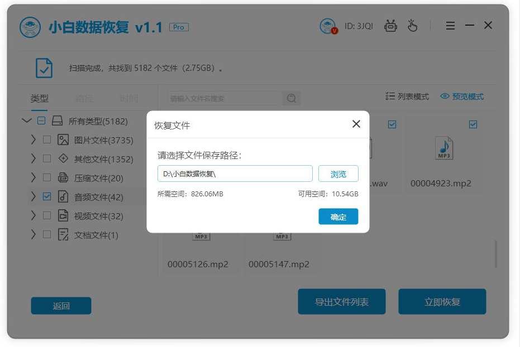Select the 00005147.mp2 file
Image resolution: width=520 pixels, height=347 pixels.
tap(279, 264)
